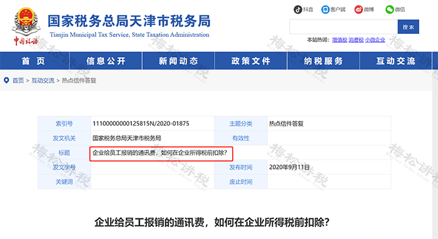Open the 信息公开 navigation menu
438x239 pixels.
click(106, 61)
